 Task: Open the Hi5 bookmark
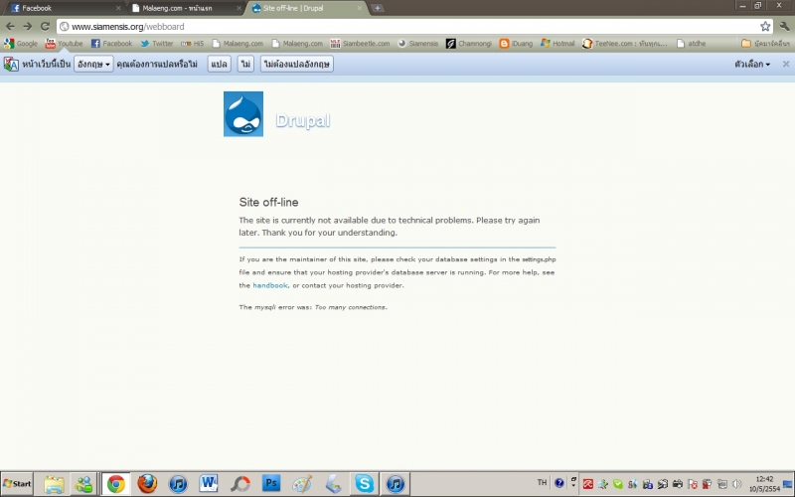point(192,44)
